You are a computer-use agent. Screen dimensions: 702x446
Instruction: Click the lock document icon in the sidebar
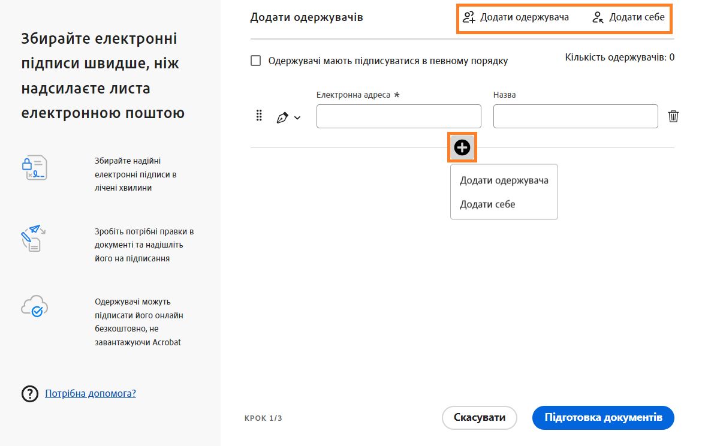tap(34, 168)
